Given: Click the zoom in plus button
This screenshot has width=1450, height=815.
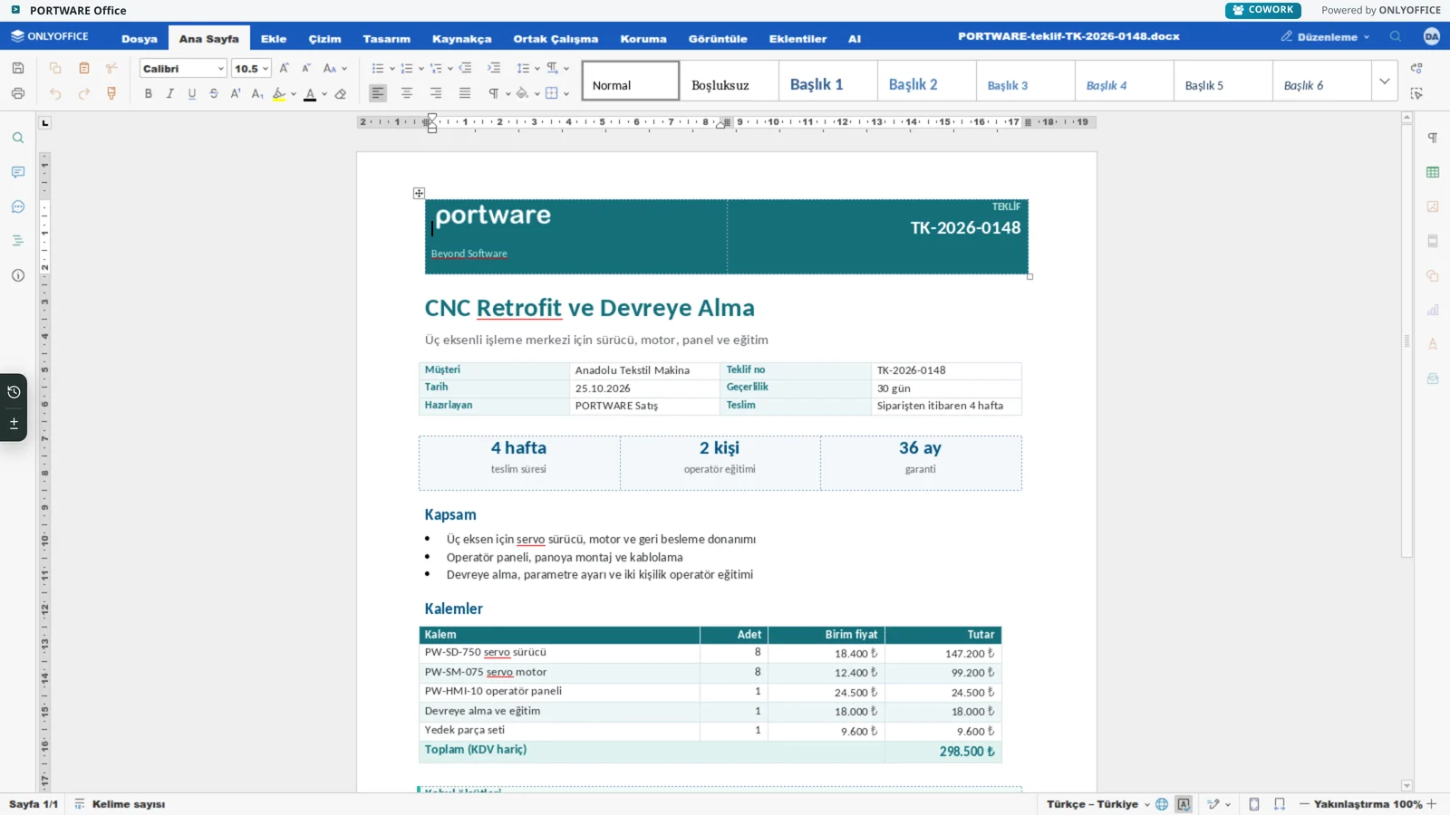Looking at the screenshot, I should [x=1432, y=804].
